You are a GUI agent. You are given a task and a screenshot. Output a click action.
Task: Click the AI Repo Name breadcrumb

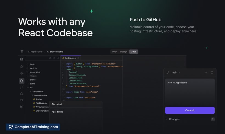pyautogui.click(x=35, y=52)
